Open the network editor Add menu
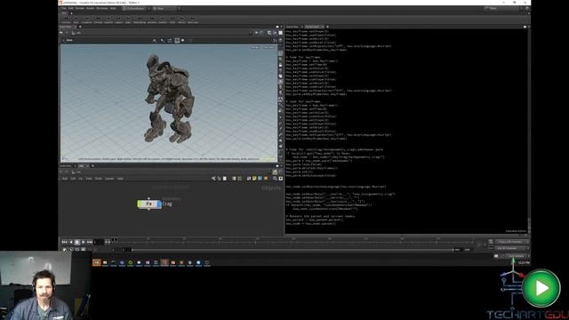 coord(65,179)
